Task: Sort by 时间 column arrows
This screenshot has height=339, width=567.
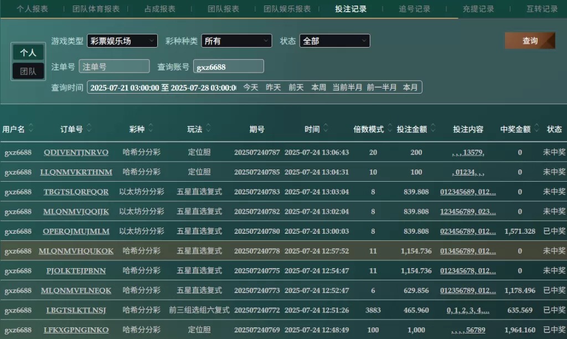Action: pos(326,128)
